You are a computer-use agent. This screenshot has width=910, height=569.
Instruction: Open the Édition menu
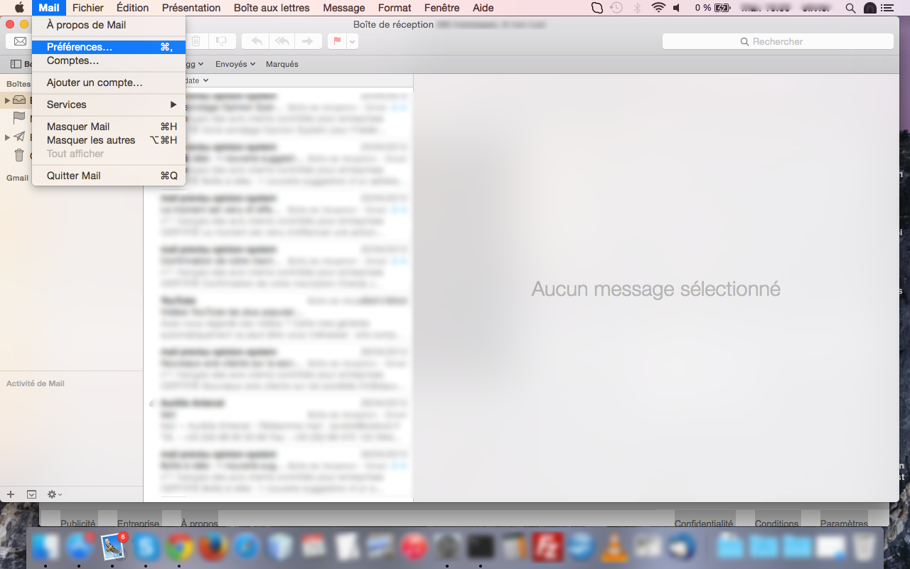[x=132, y=8]
